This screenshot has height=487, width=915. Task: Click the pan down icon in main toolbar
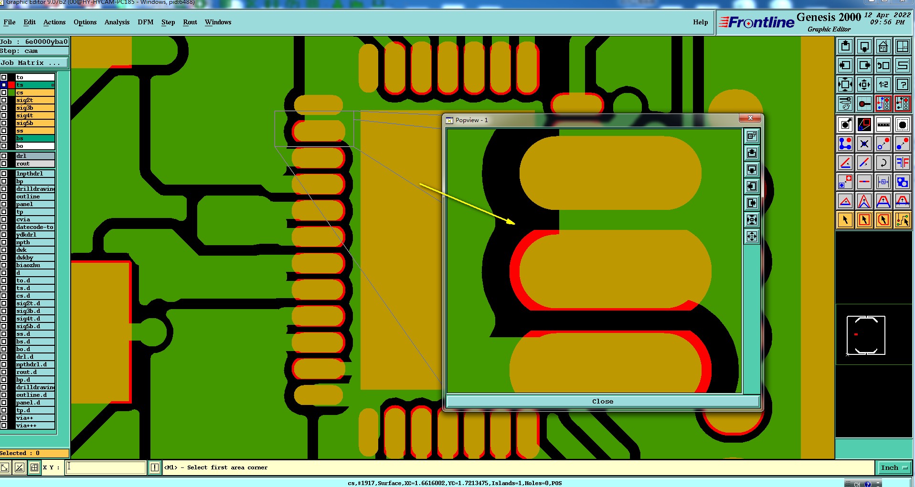click(x=864, y=46)
